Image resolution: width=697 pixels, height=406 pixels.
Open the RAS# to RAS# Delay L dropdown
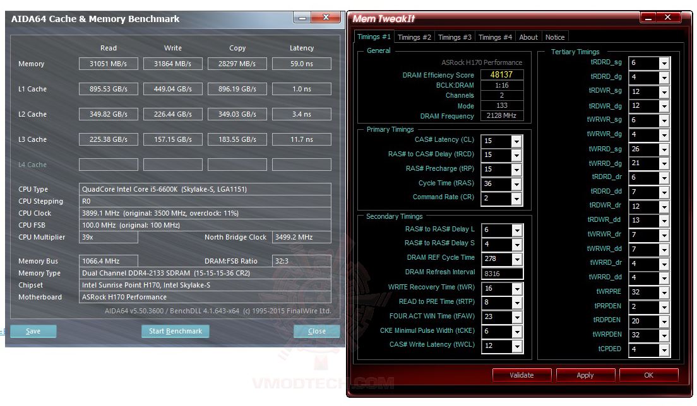coord(516,231)
